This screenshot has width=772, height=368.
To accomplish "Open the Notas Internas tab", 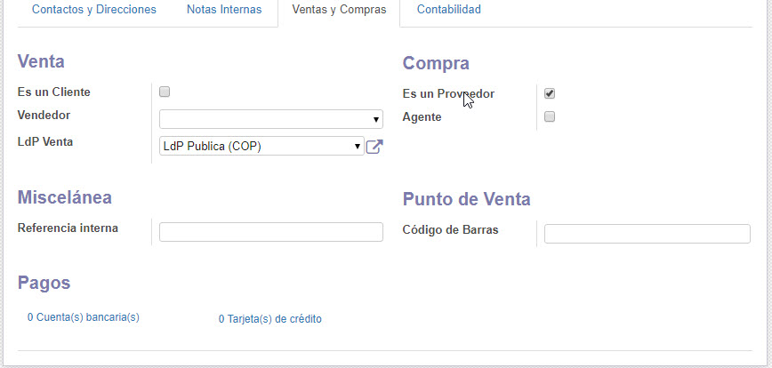I will pyautogui.click(x=224, y=10).
